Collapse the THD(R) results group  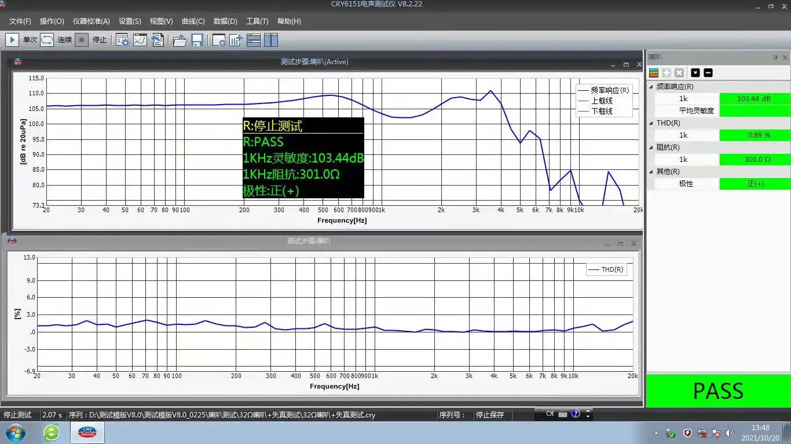651,123
